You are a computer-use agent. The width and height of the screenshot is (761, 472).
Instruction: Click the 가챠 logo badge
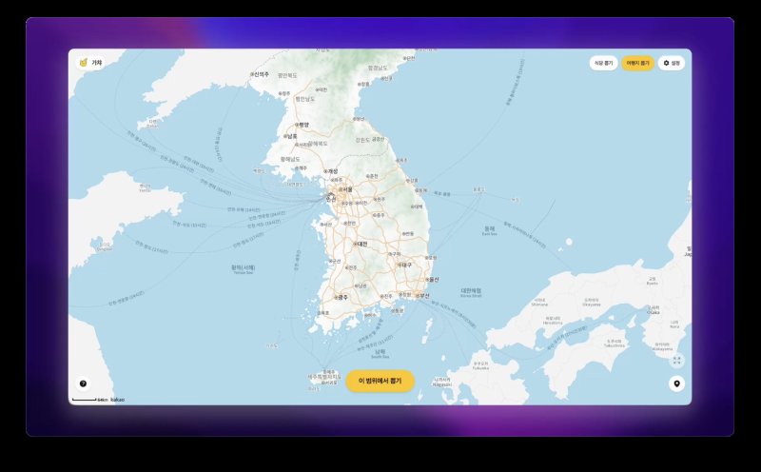pos(90,63)
